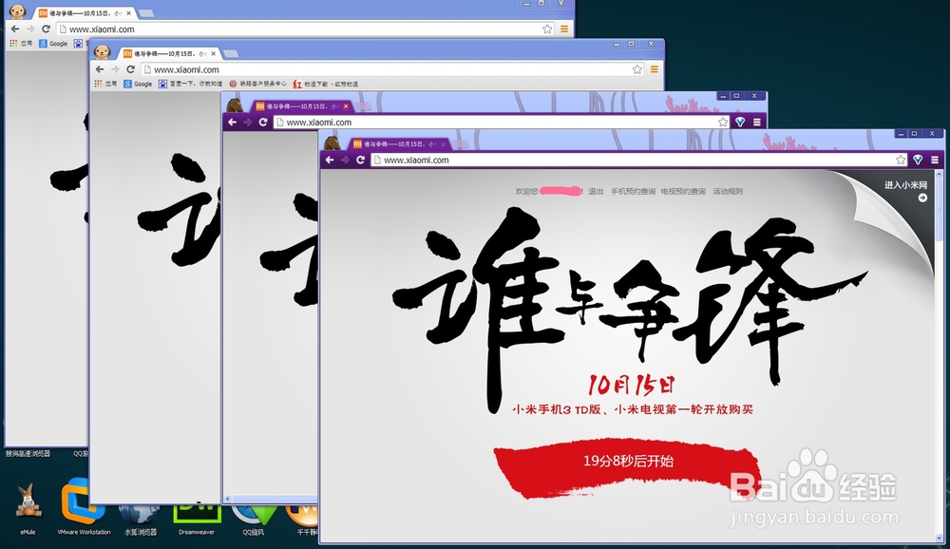Open new tab in second browser window
Image resolution: width=950 pixels, height=549 pixels.
tap(231, 54)
